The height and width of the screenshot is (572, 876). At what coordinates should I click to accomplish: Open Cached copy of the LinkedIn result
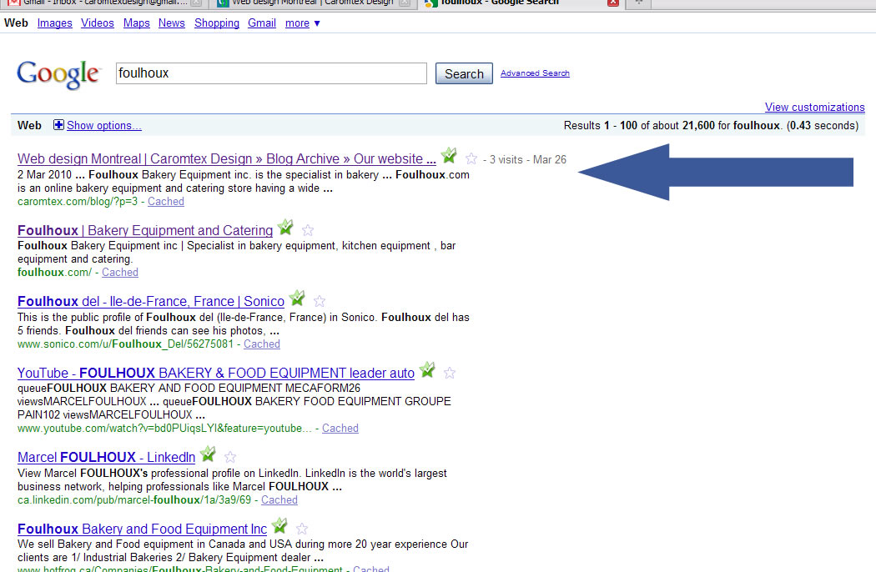point(279,500)
